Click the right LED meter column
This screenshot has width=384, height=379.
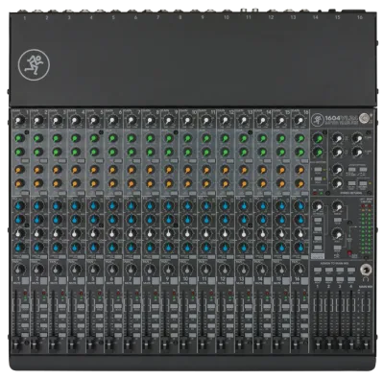click(x=369, y=229)
